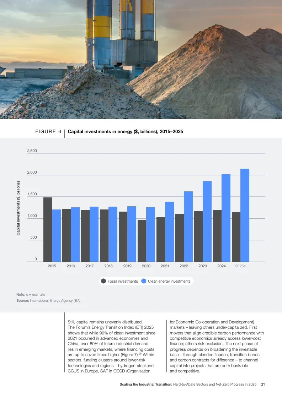Click the blue clean energy bar for 2025e
Image resolution: width=282 pixels, height=398 pixels.
click(x=245, y=215)
